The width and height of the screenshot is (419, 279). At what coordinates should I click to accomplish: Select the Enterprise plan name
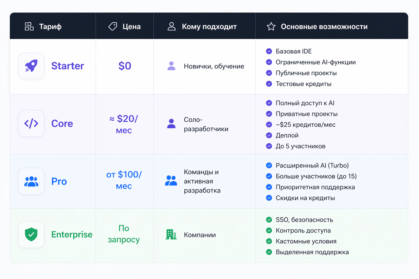72,235
